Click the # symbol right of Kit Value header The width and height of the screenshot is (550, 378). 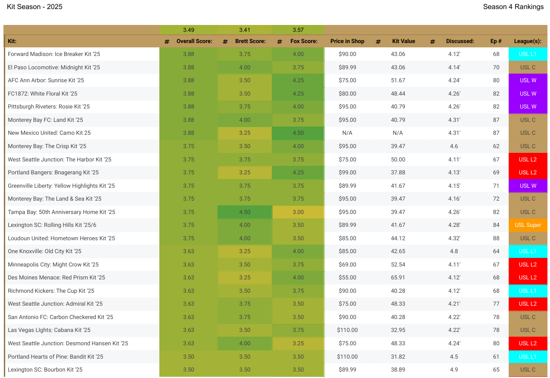click(x=432, y=42)
